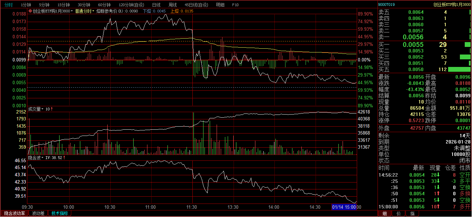Image resolution: width=472 pixels, height=217 pixels.
Task: Click the red diamond icon beside the contract name
Action: [30, 11]
